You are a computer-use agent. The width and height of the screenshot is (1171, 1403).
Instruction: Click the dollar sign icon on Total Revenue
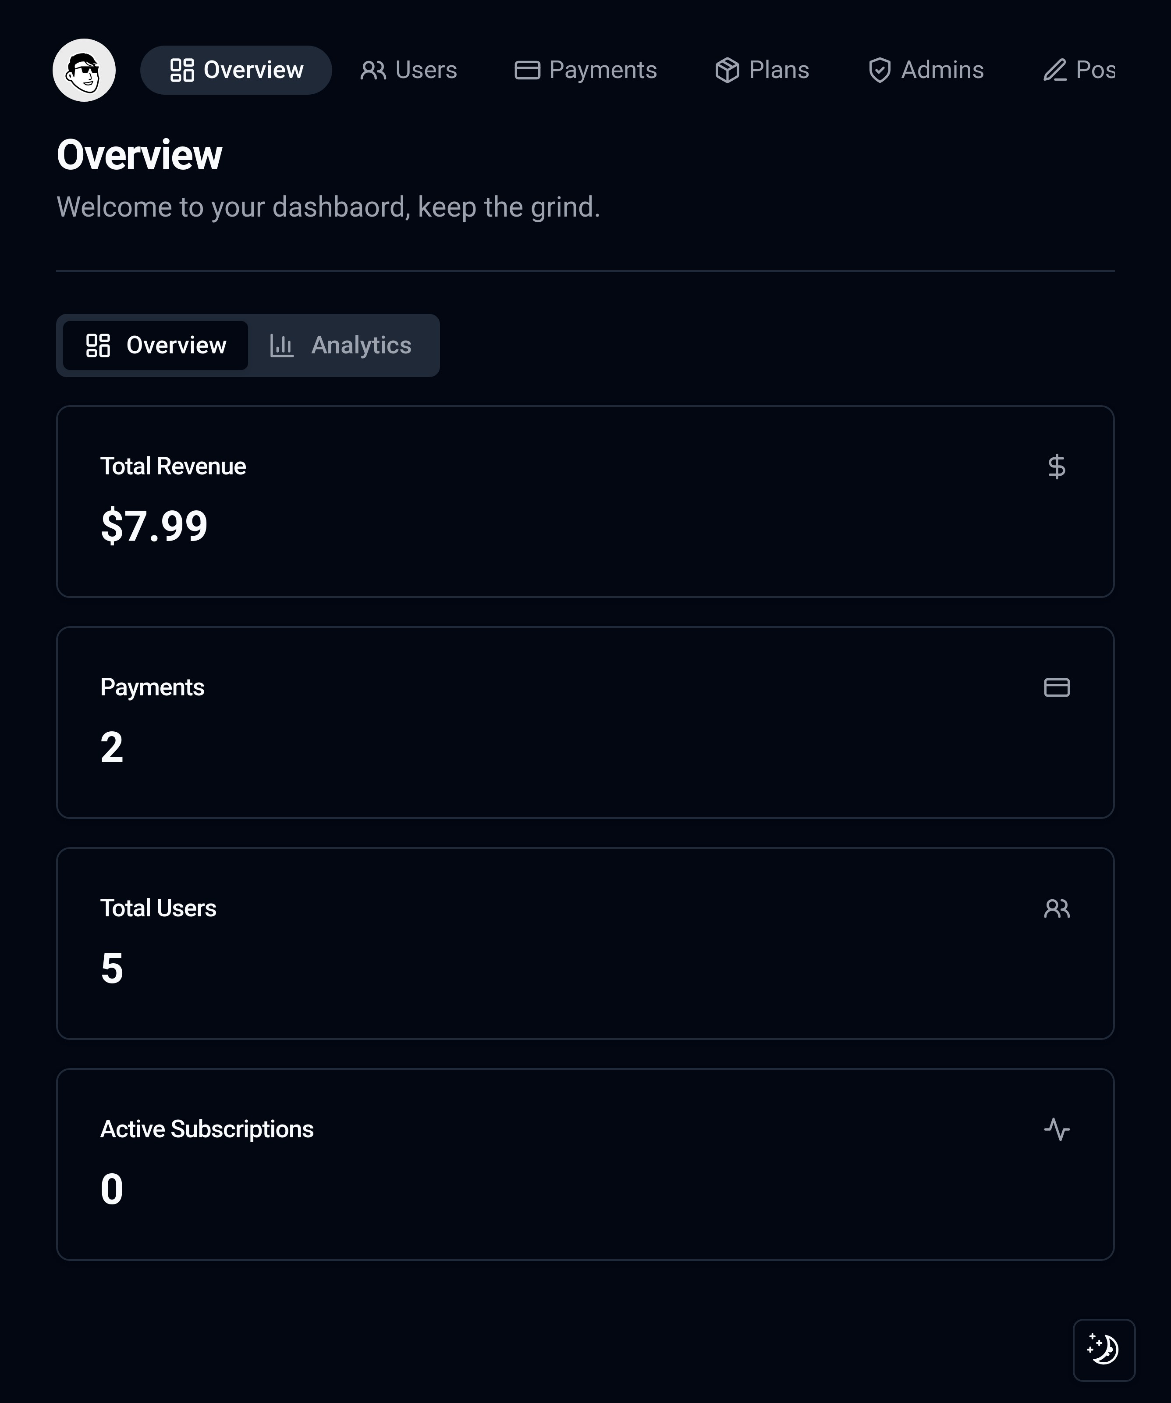[x=1056, y=466]
